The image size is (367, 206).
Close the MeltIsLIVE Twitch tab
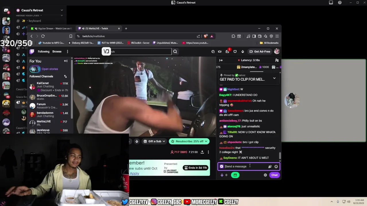coord(119,29)
